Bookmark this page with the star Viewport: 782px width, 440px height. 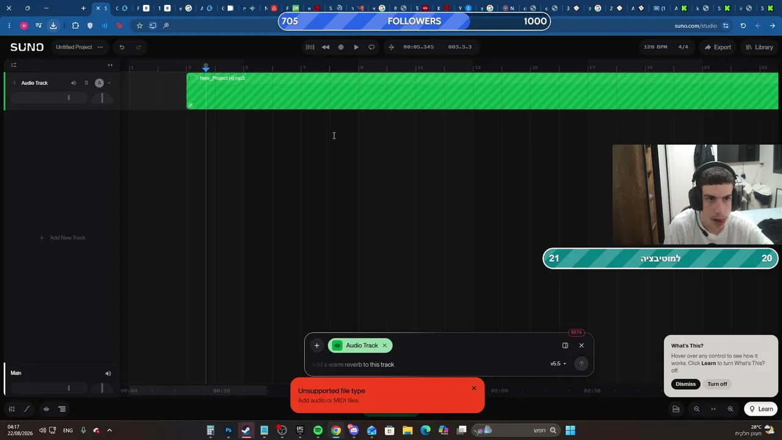tap(139, 26)
